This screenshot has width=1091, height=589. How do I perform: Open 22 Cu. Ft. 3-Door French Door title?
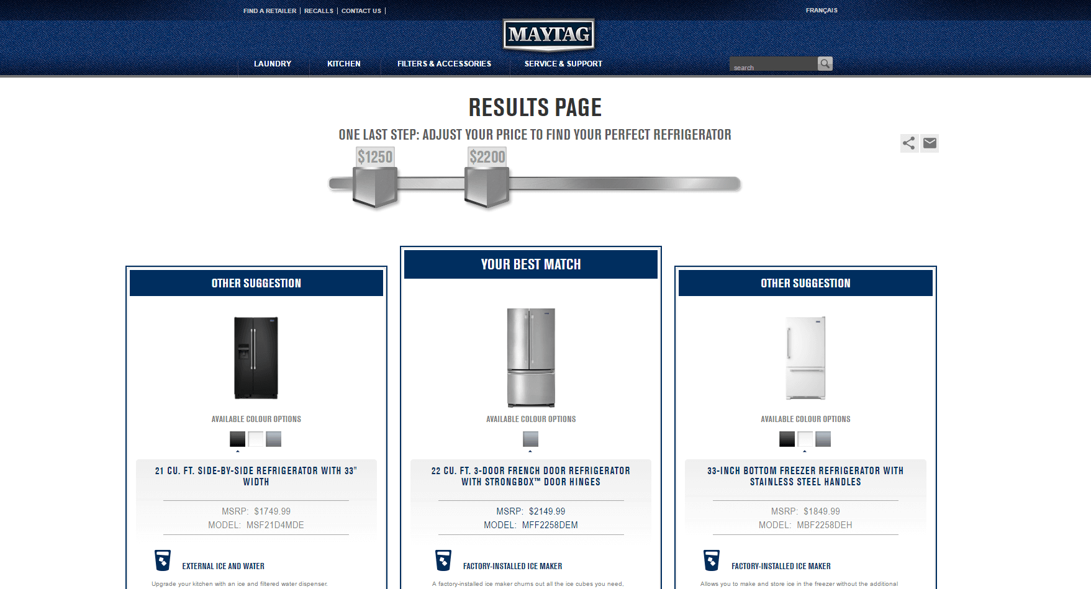coord(531,476)
